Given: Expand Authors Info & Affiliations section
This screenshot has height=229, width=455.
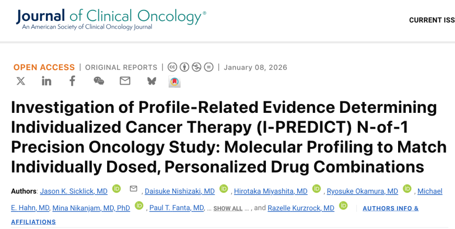Looking at the screenshot, I should coord(391,208).
